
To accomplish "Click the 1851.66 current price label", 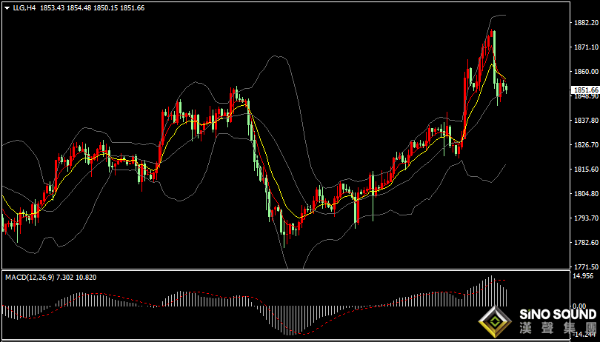I will 586,90.
